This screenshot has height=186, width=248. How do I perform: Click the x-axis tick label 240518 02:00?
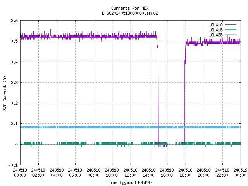pos(38,173)
